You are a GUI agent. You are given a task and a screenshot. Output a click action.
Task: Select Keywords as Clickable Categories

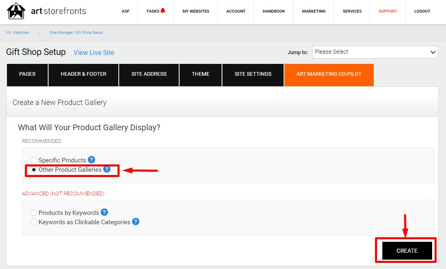point(33,221)
